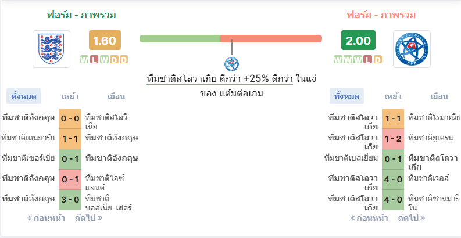
Task: Go to ก่อนหน้า in Slovakia's match list
Action: (369, 218)
